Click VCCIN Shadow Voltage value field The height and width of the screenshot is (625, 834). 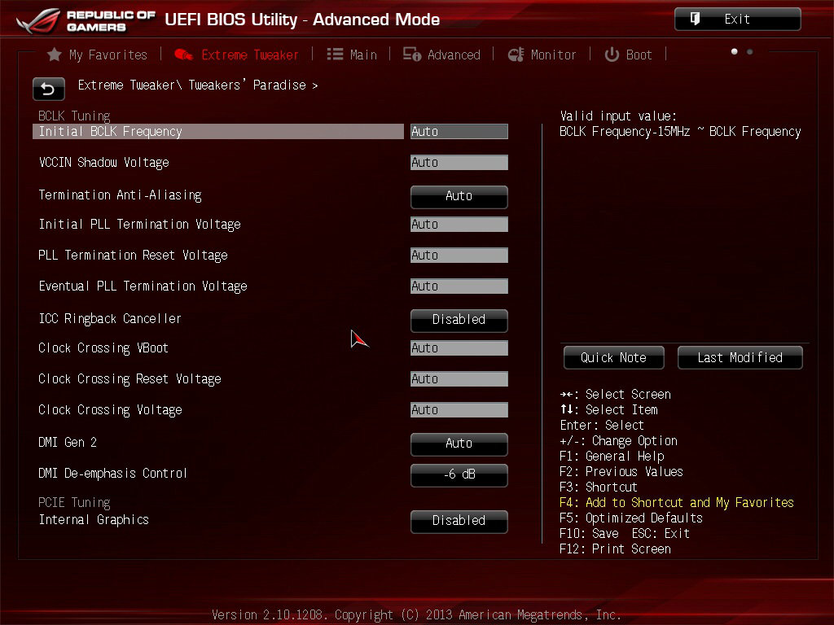[x=459, y=163]
